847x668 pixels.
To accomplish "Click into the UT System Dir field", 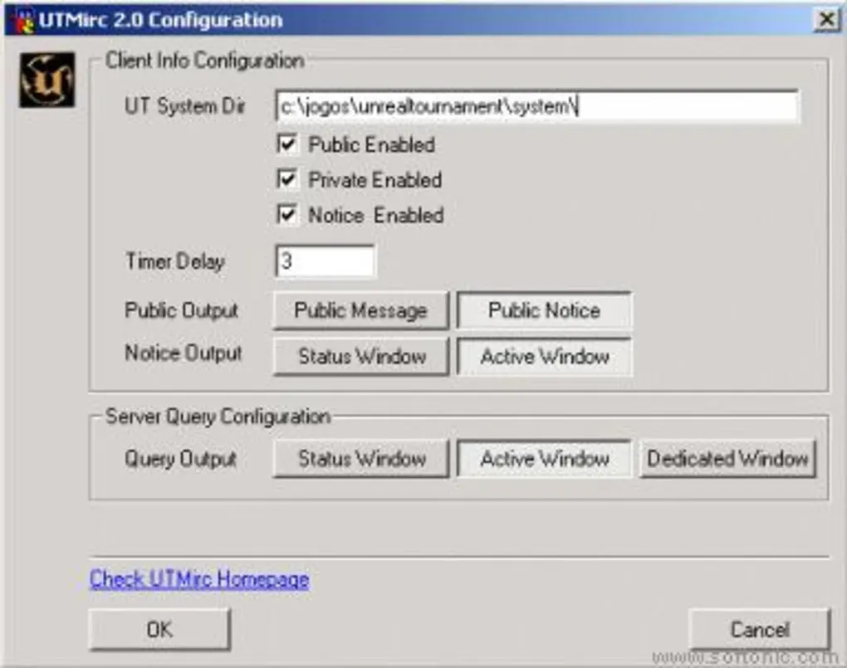I will [x=536, y=106].
